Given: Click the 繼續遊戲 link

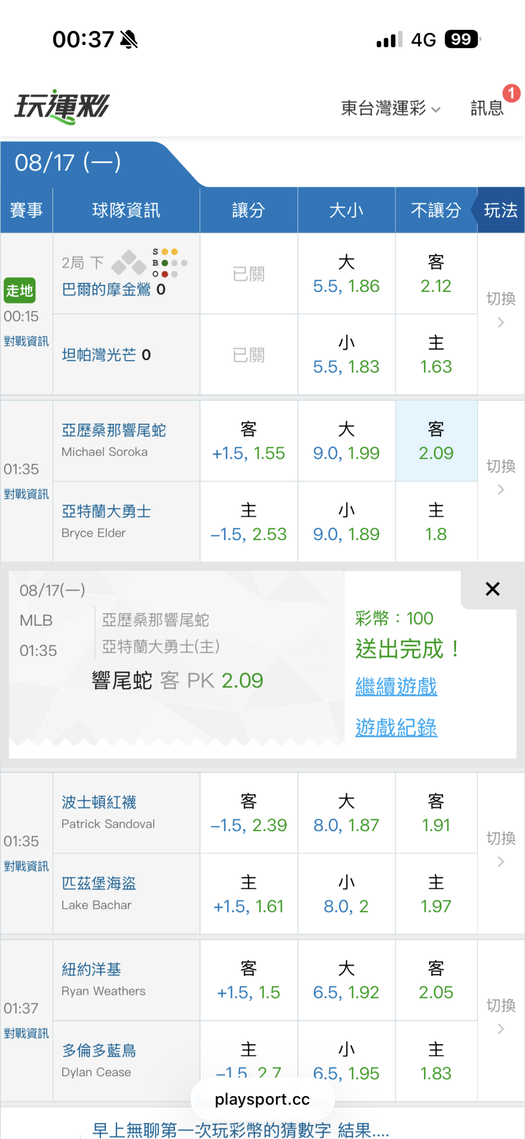Looking at the screenshot, I should [396, 687].
